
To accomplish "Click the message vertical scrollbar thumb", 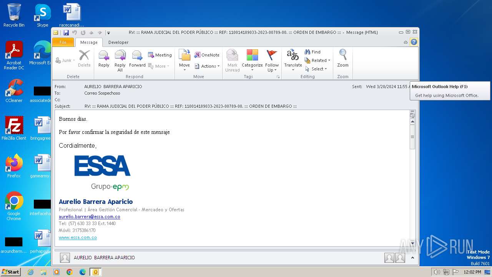I will click(412, 137).
